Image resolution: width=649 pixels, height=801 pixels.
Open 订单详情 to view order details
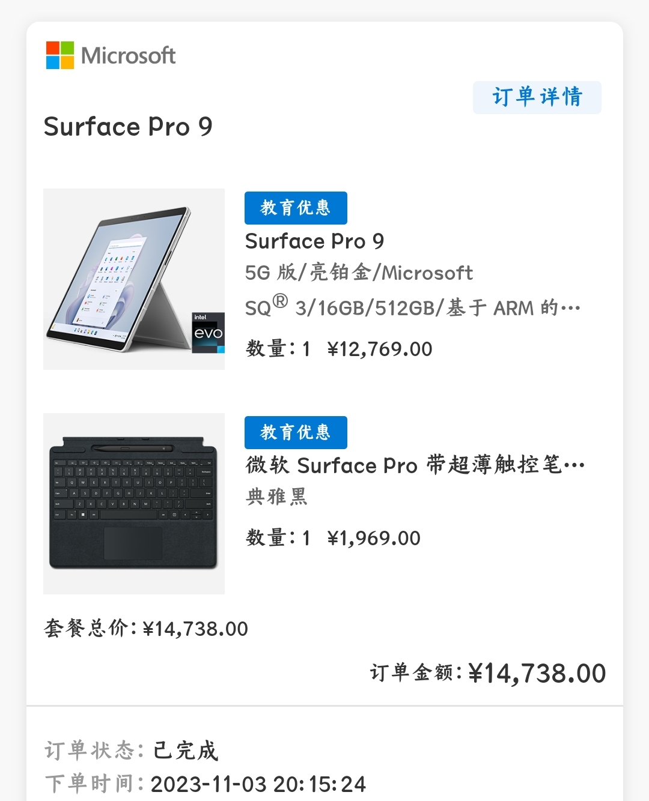(537, 97)
